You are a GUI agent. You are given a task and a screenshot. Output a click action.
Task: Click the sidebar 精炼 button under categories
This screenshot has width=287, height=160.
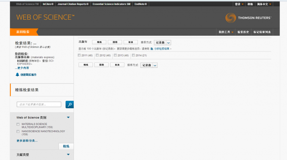[x=66, y=146]
